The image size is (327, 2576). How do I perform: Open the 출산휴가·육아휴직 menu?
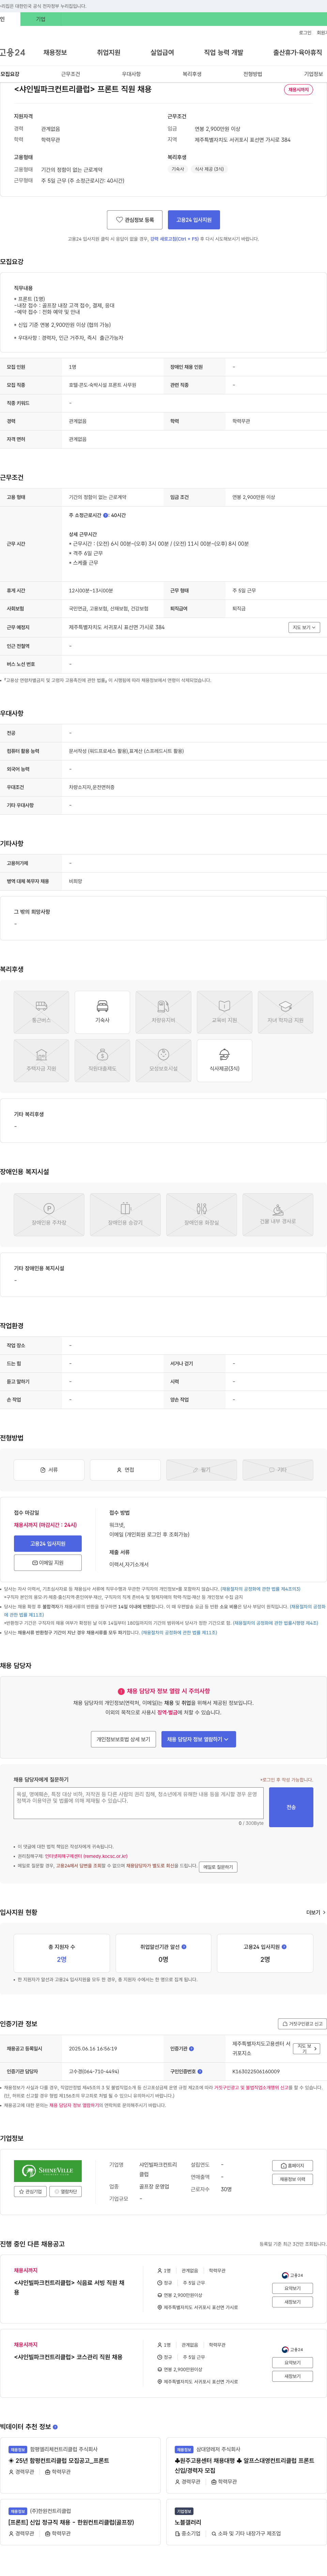click(x=298, y=52)
